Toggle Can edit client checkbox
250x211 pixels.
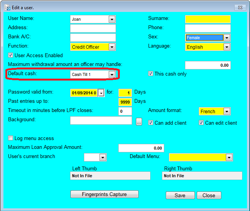tap(201, 123)
